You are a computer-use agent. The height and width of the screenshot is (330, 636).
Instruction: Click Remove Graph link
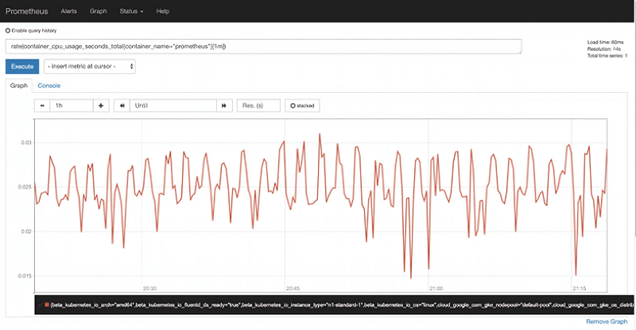607,321
